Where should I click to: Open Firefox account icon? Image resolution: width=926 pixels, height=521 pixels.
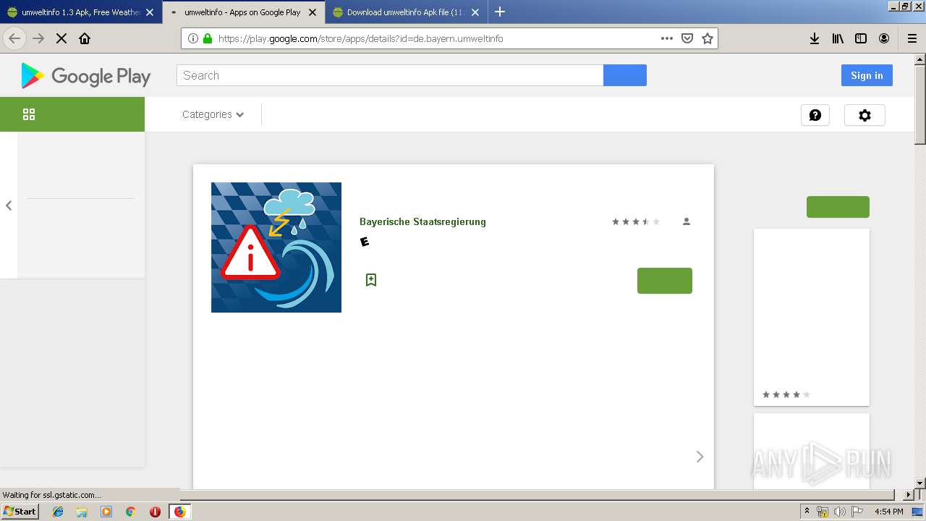pos(884,38)
